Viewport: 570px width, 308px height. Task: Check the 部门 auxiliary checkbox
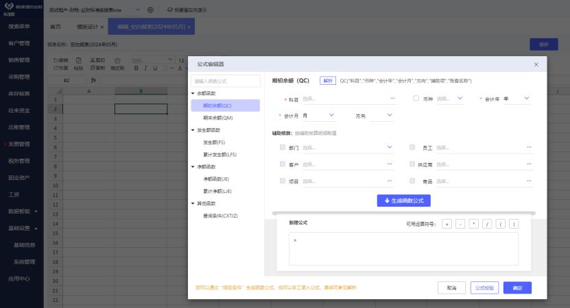click(283, 147)
